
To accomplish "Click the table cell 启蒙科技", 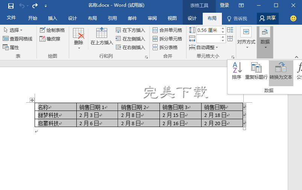I will point(56,123).
